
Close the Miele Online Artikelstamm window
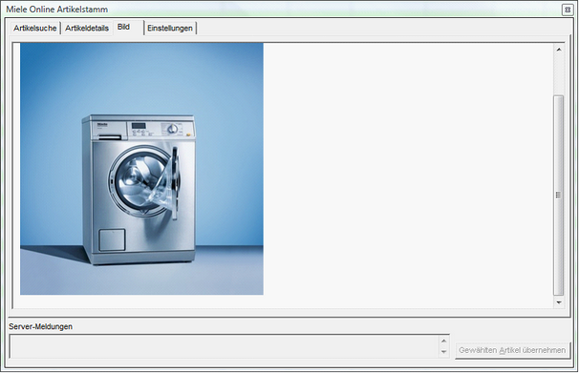click(x=568, y=10)
